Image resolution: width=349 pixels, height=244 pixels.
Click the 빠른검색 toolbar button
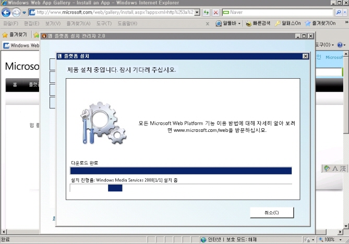click(x=258, y=23)
